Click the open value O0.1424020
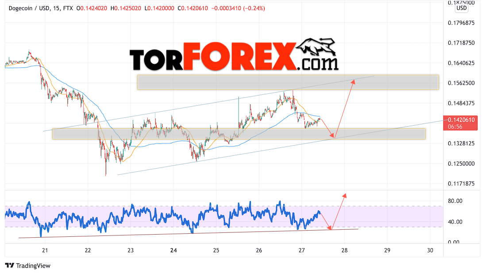Image resolution: width=485 pixels, height=274 pixels. [92, 8]
